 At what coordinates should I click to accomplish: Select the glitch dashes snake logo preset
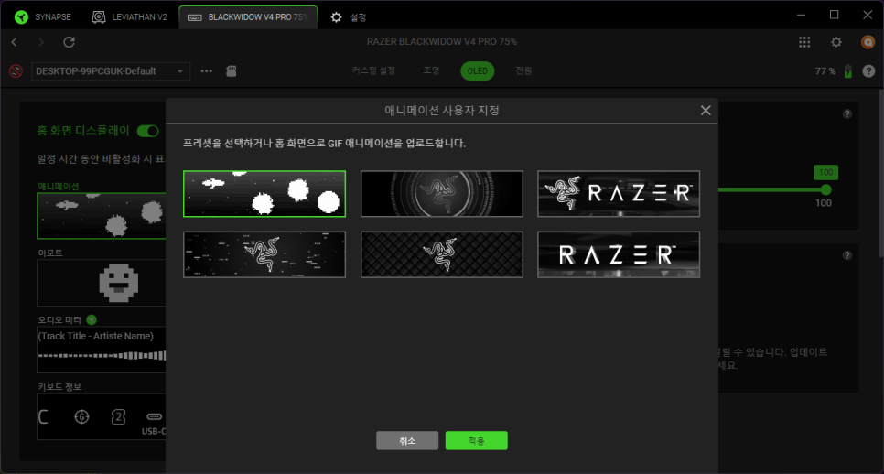click(x=264, y=254)
